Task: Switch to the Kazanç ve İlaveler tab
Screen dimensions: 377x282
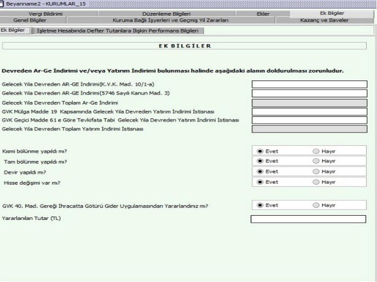Action: tap(324, 20)
